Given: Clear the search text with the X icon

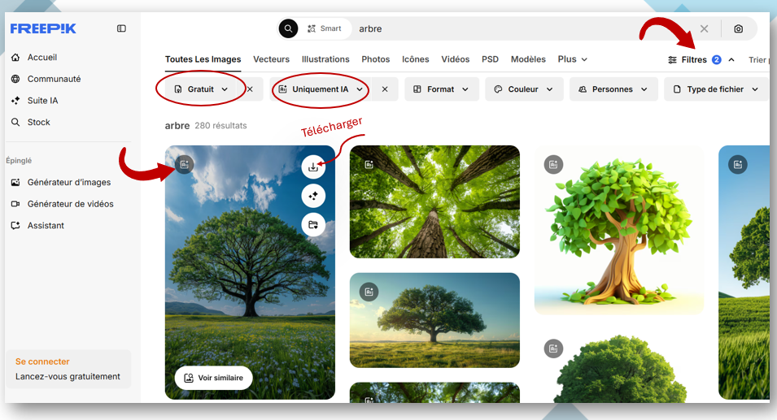Looking at the screenshot, I should click(704, 28).
